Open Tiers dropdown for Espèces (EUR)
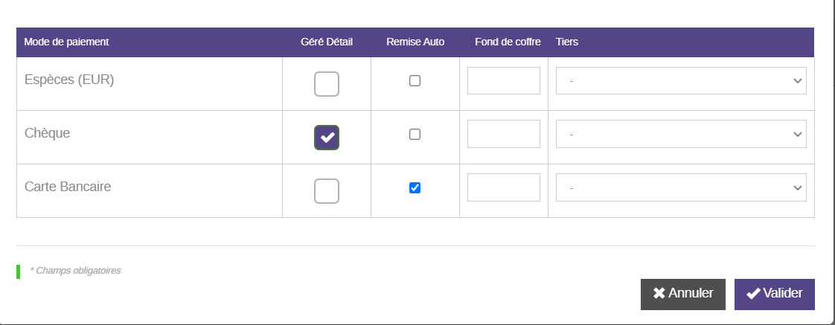The height and width of the screenshot is (325, 835). click(681, 80)
